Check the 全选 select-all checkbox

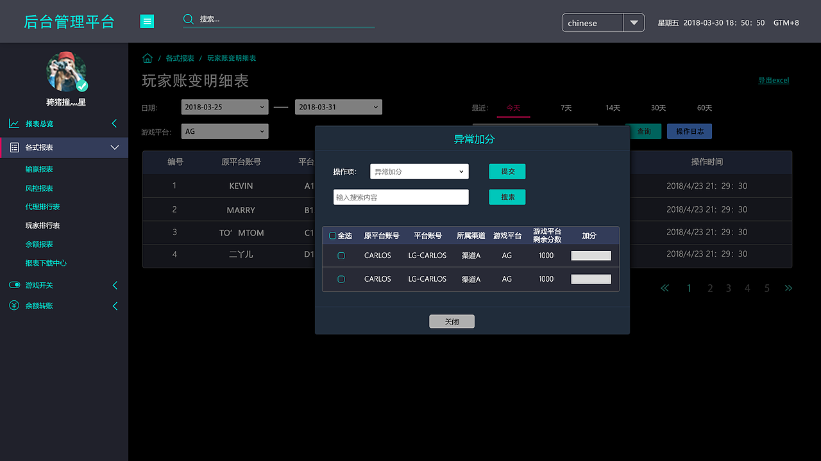(x=334, y=235)
